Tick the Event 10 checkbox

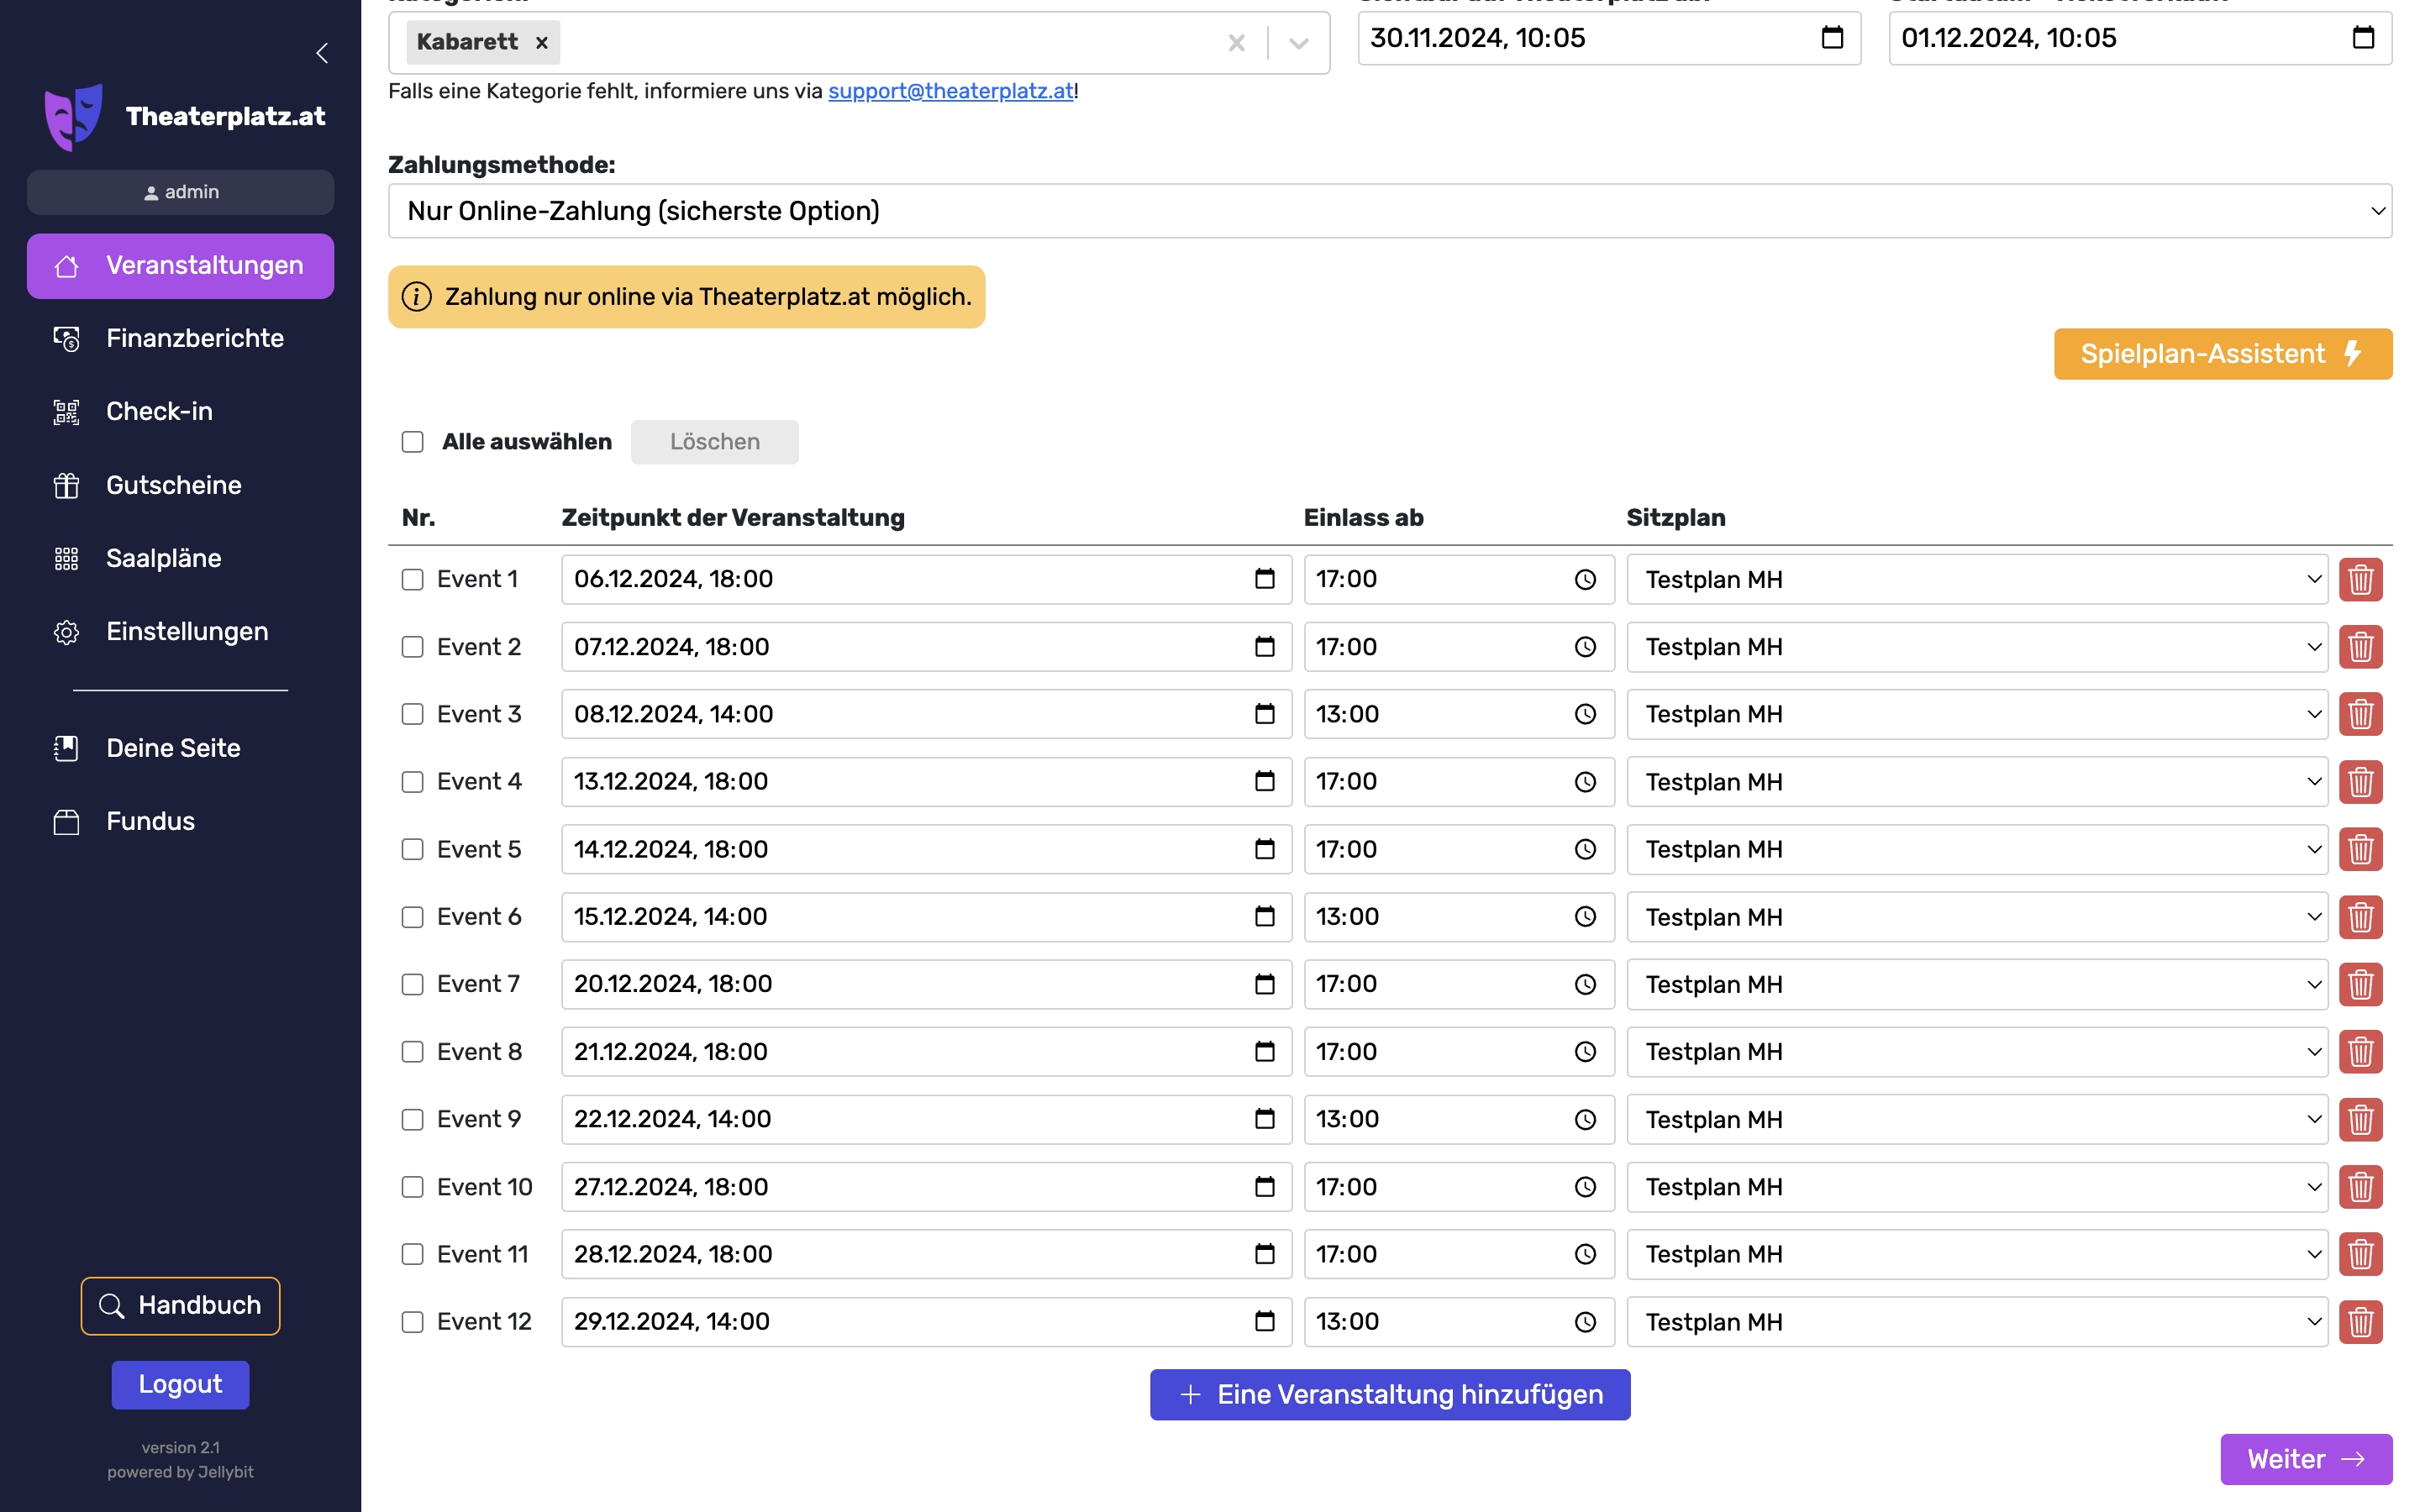[412, 1187]
